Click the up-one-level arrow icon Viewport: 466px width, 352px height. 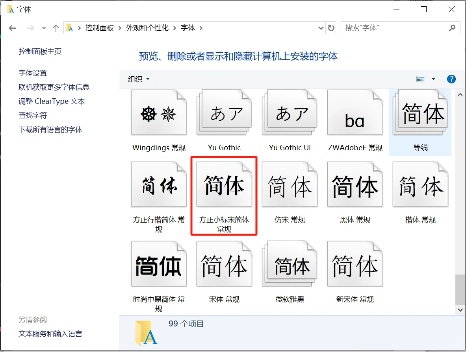(56, 28)
